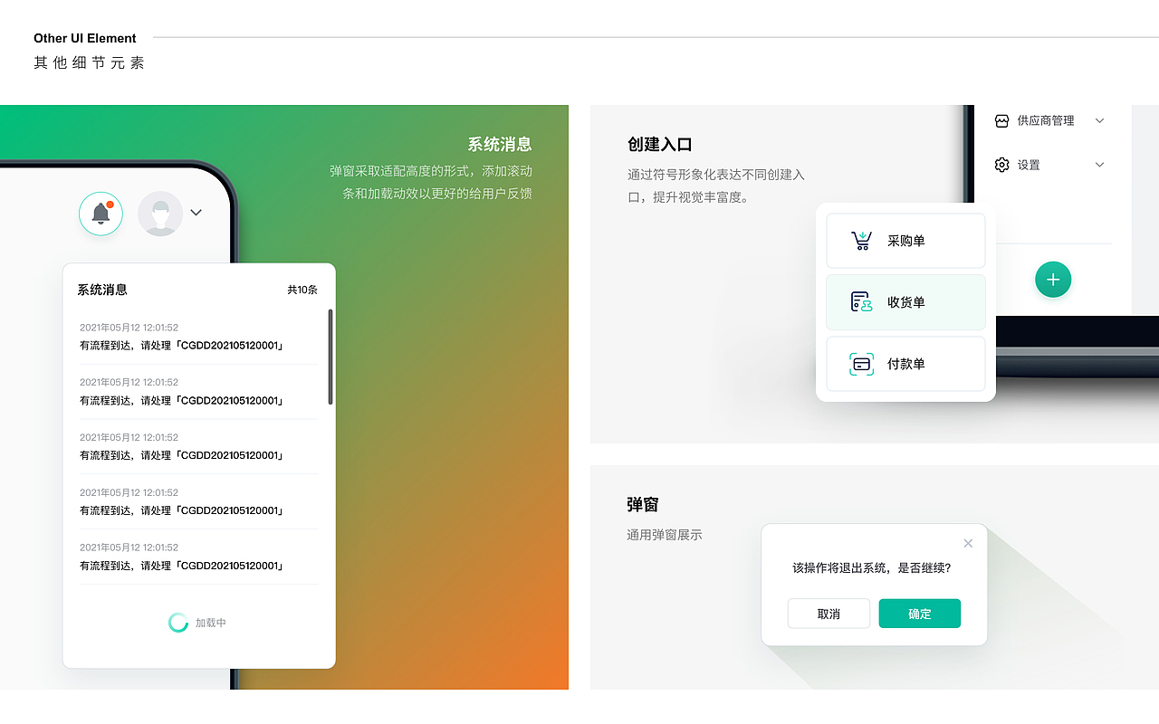
Task: Click the 加载中 loading spinner
Action: pos(178,623)
